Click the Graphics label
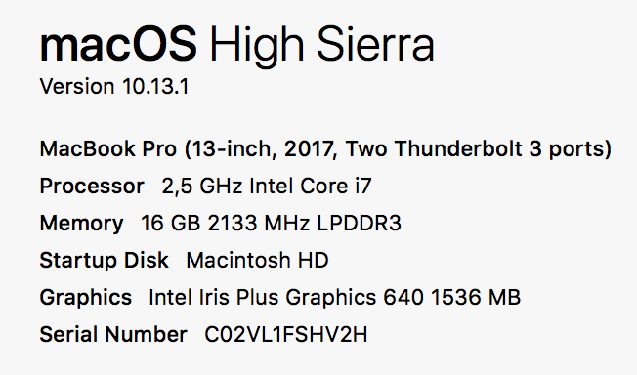This screenshot has width=637, height=375. pyautogui.click(x=86, y=298)
